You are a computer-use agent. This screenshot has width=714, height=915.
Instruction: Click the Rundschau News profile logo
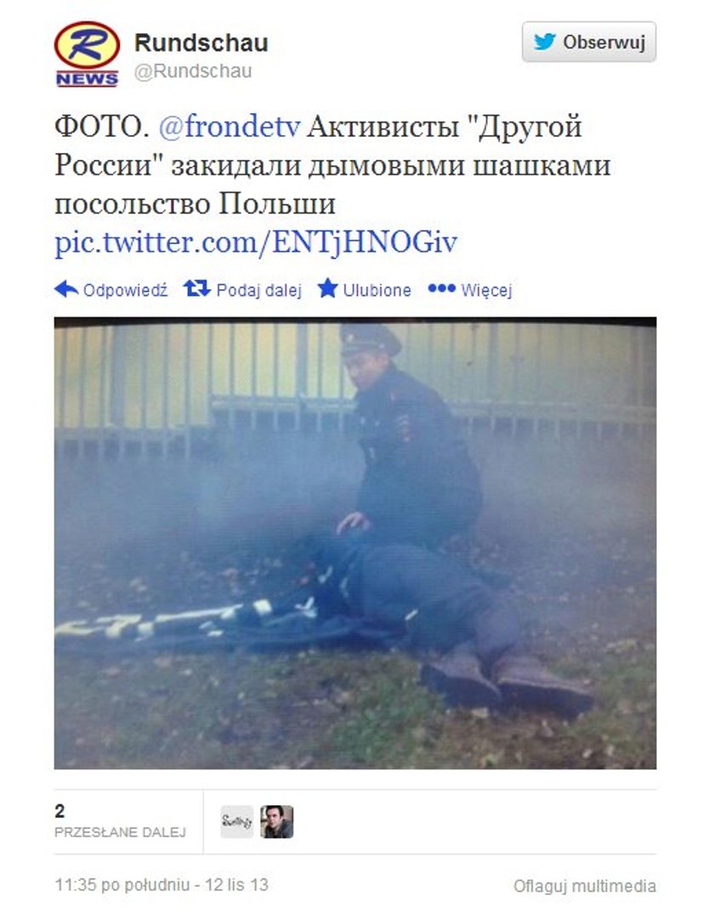pos(87,54)
